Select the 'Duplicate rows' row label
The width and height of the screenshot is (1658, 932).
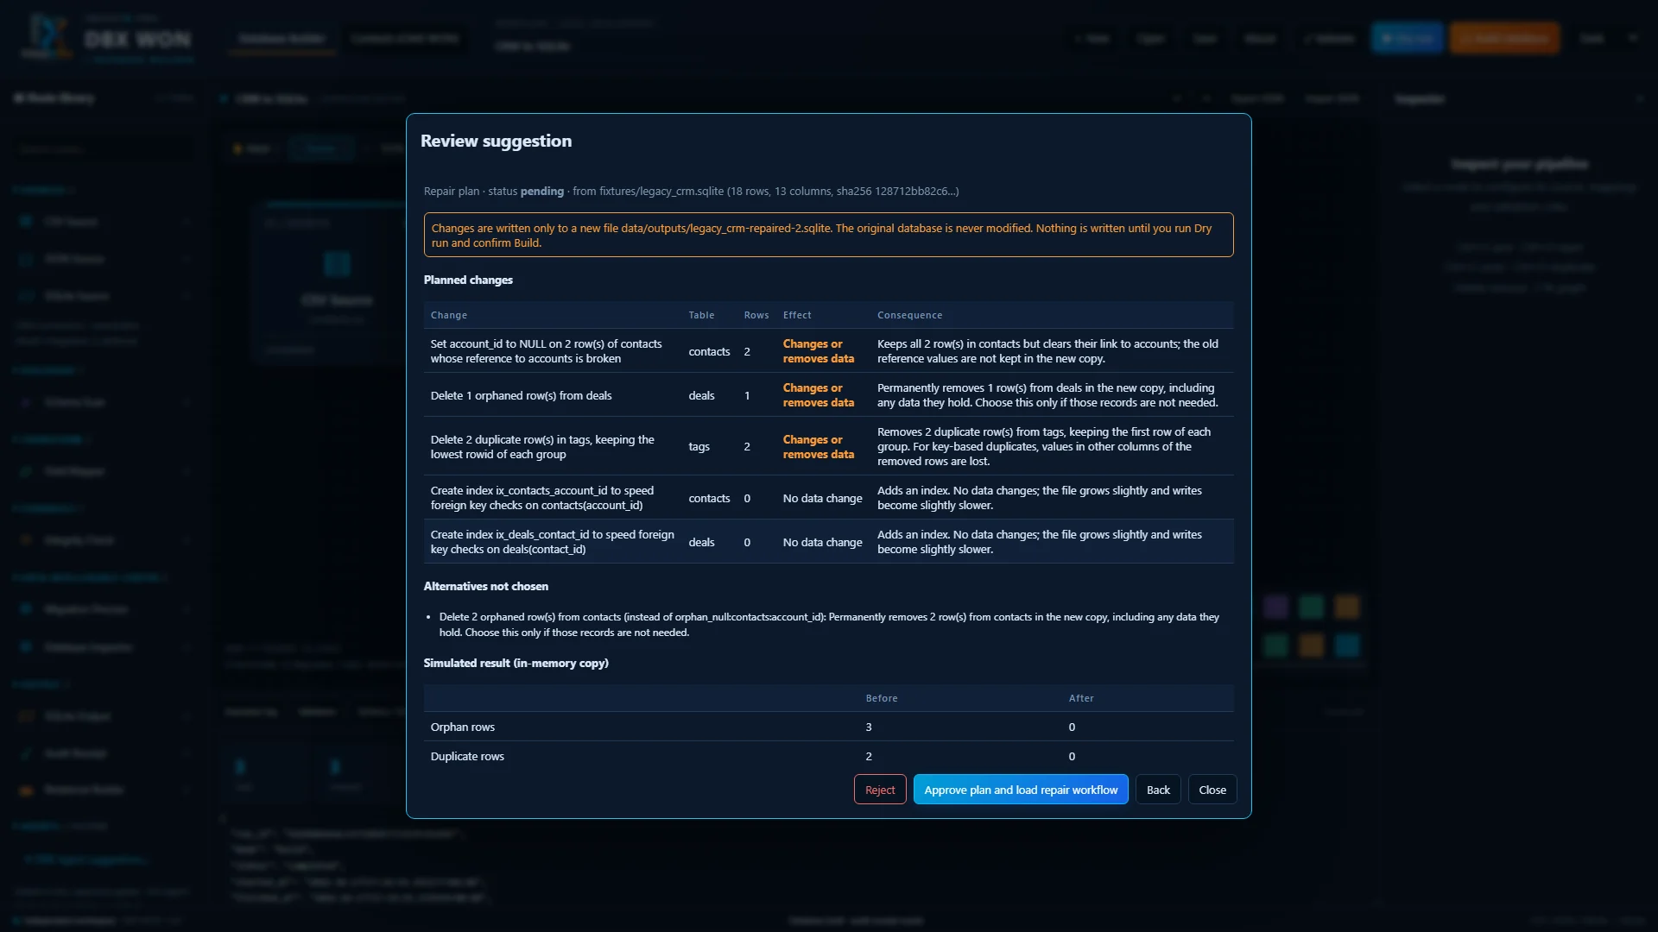[467, 756]
